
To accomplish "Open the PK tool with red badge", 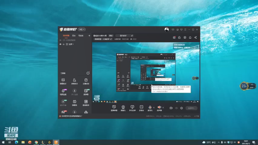I will [x=63, y=112].
